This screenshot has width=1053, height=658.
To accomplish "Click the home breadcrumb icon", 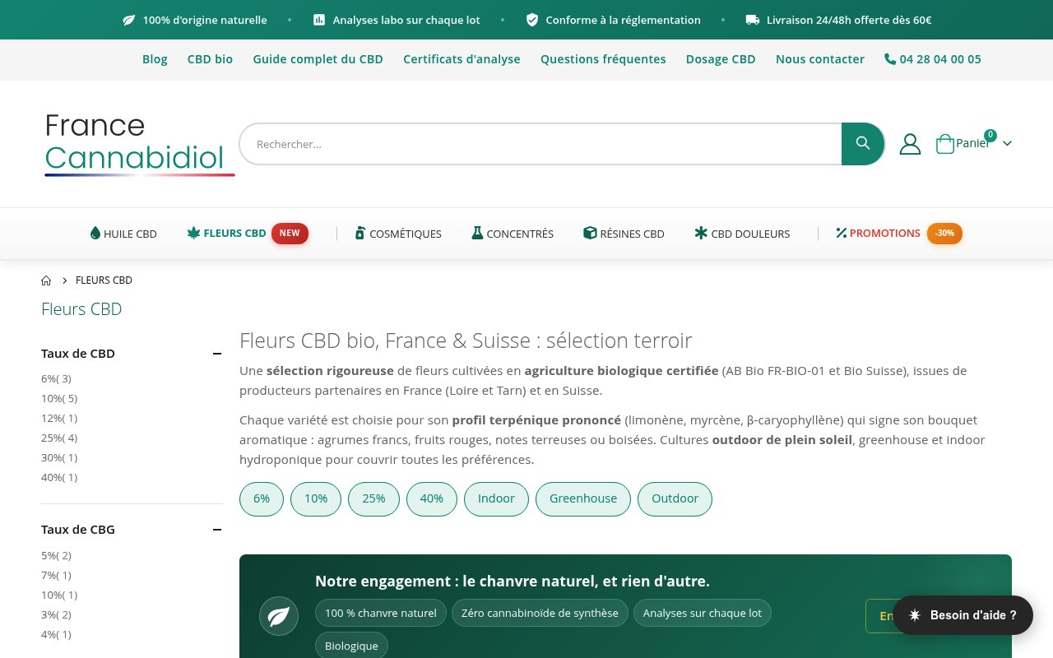I will [46, 280].
